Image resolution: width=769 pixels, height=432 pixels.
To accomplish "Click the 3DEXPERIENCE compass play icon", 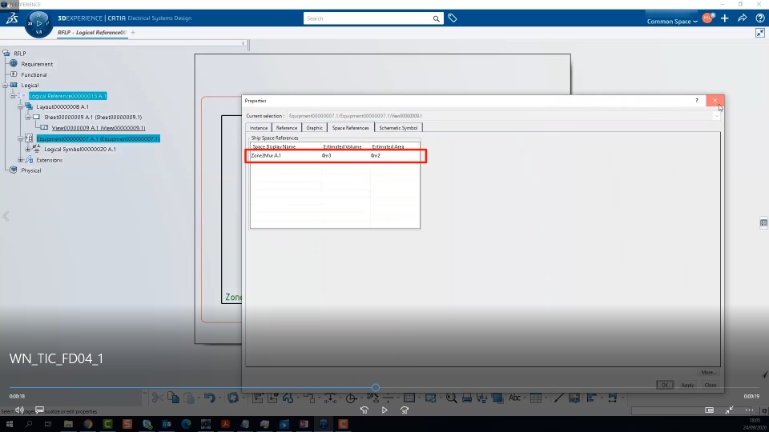I will (38, 23).
